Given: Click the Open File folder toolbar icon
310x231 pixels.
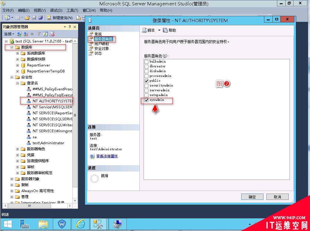Looking at the screenshot, I should (27, 18).
